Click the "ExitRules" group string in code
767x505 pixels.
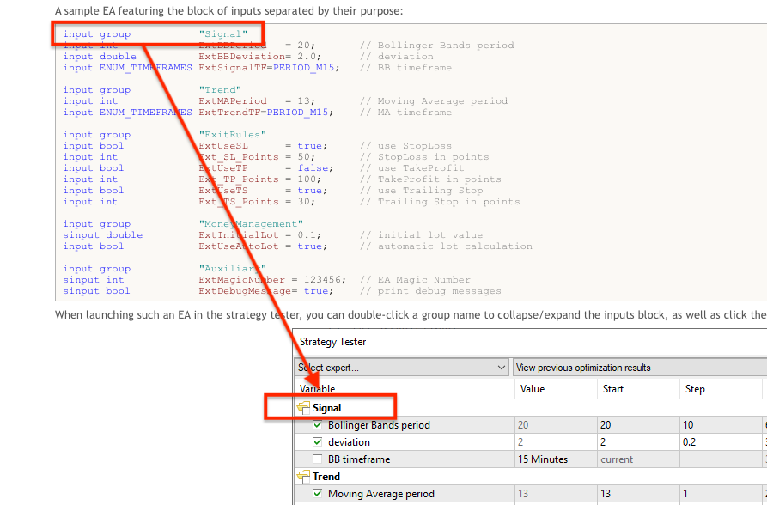(233, 135)
